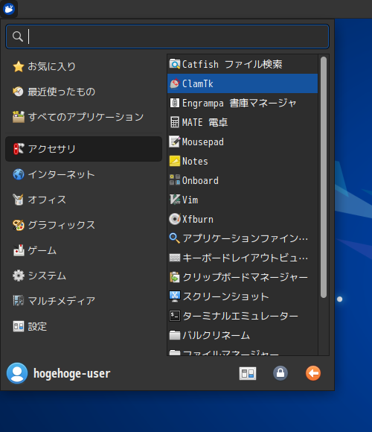Screen dimensions: 372x432
Task: Click the clipboard manager icon
Action: (x=174, y=277)
